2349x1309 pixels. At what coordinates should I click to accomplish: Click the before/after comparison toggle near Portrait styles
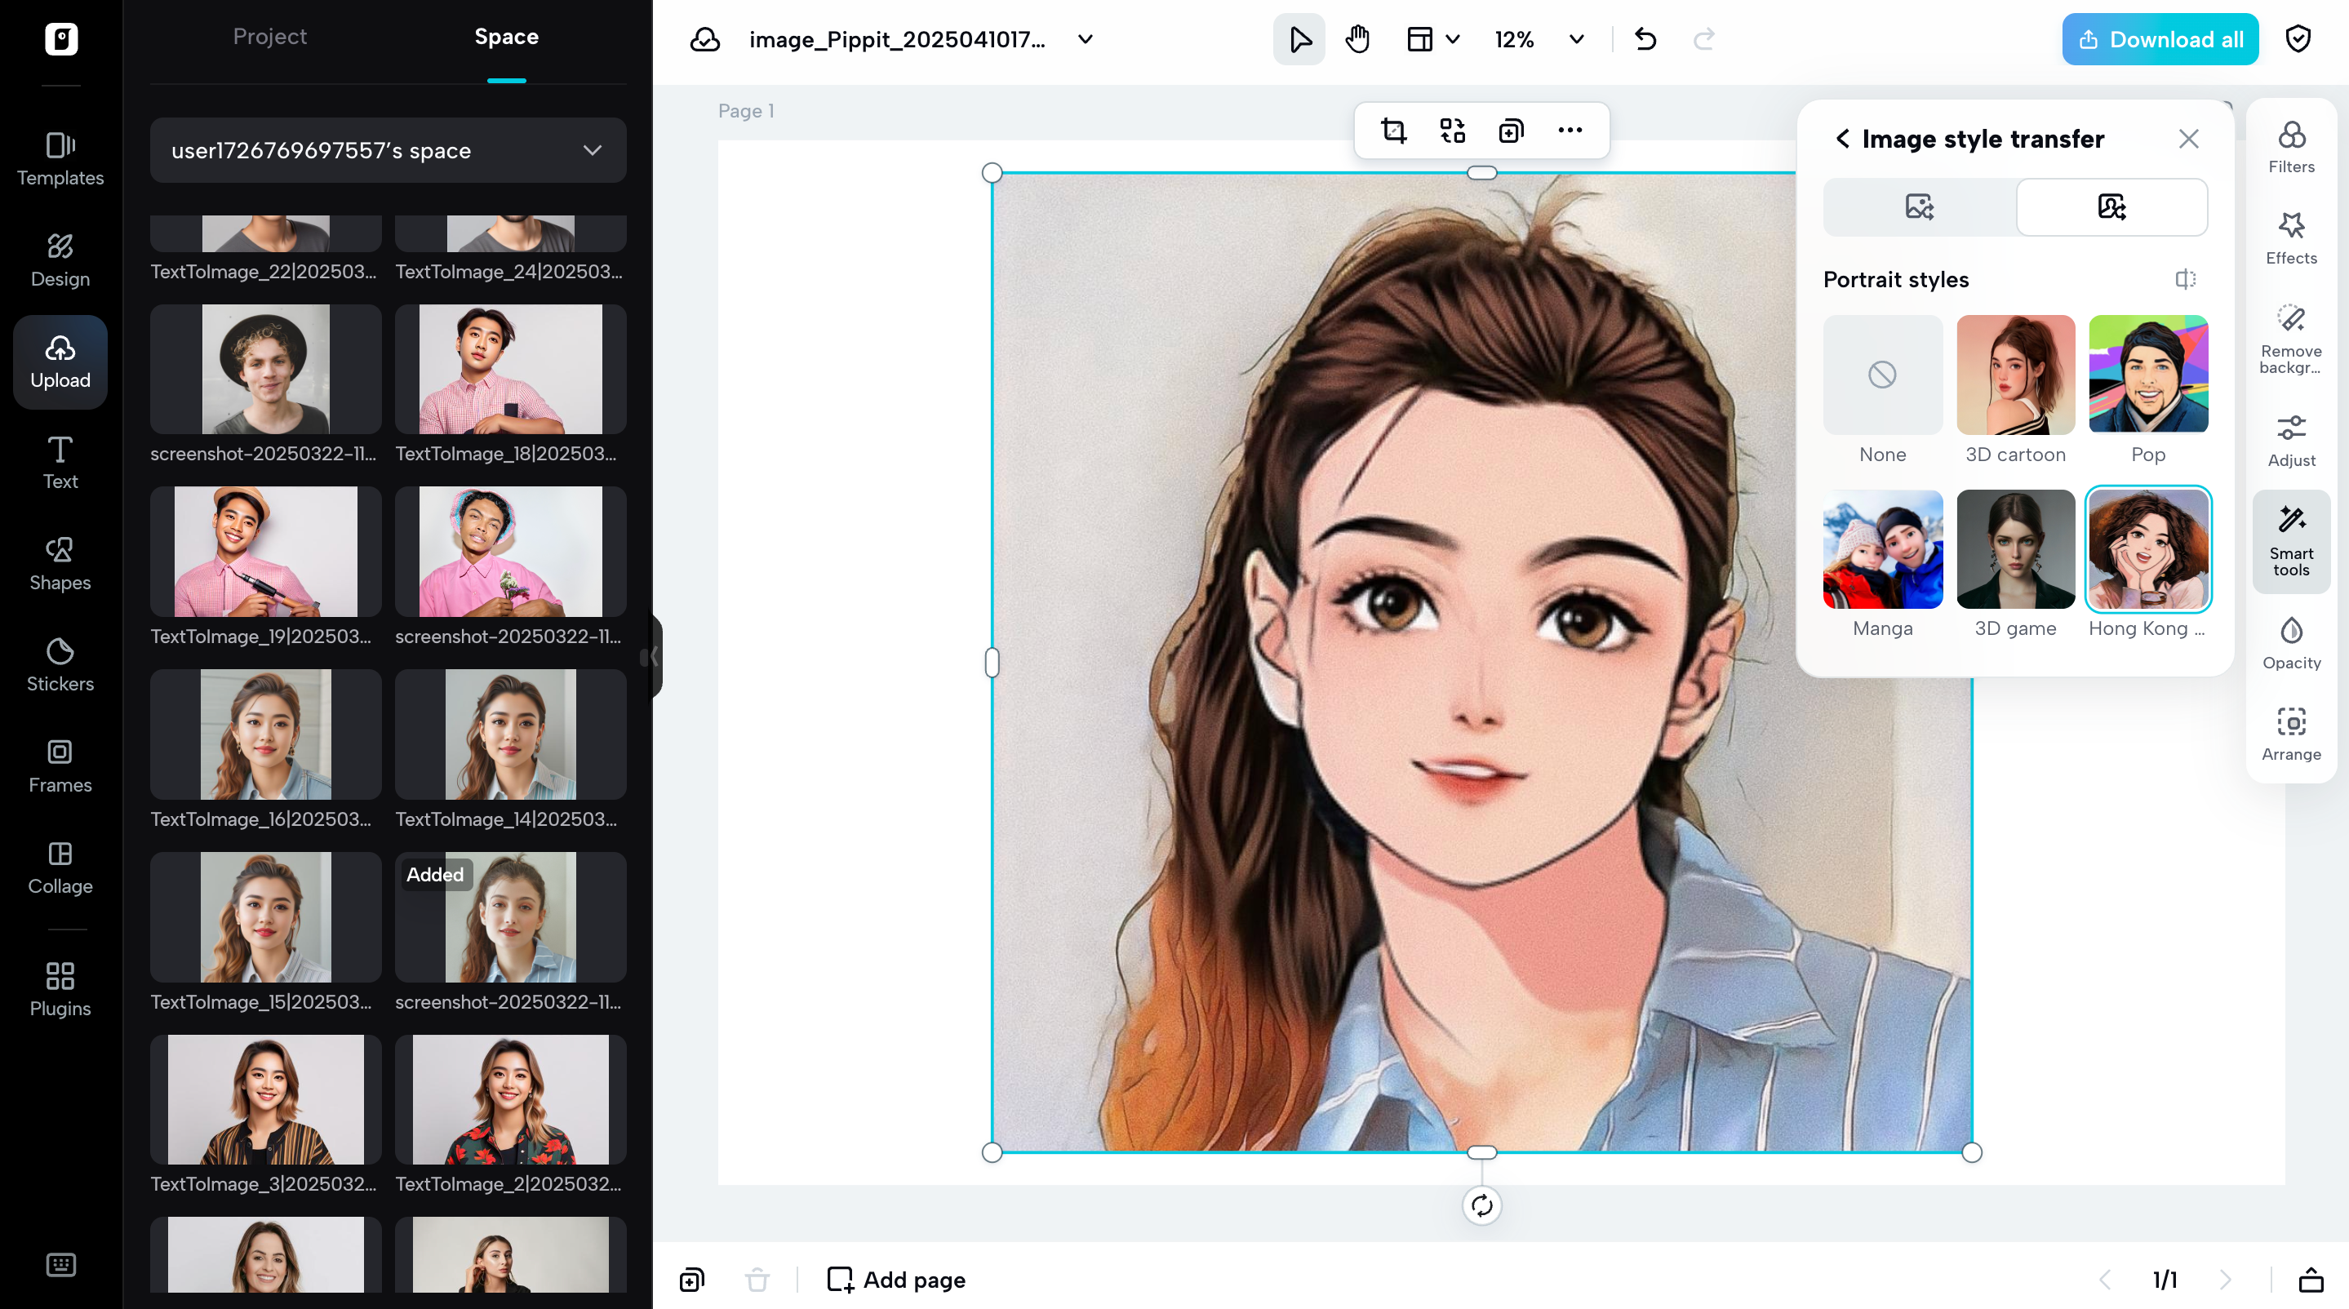point(2185,279)
